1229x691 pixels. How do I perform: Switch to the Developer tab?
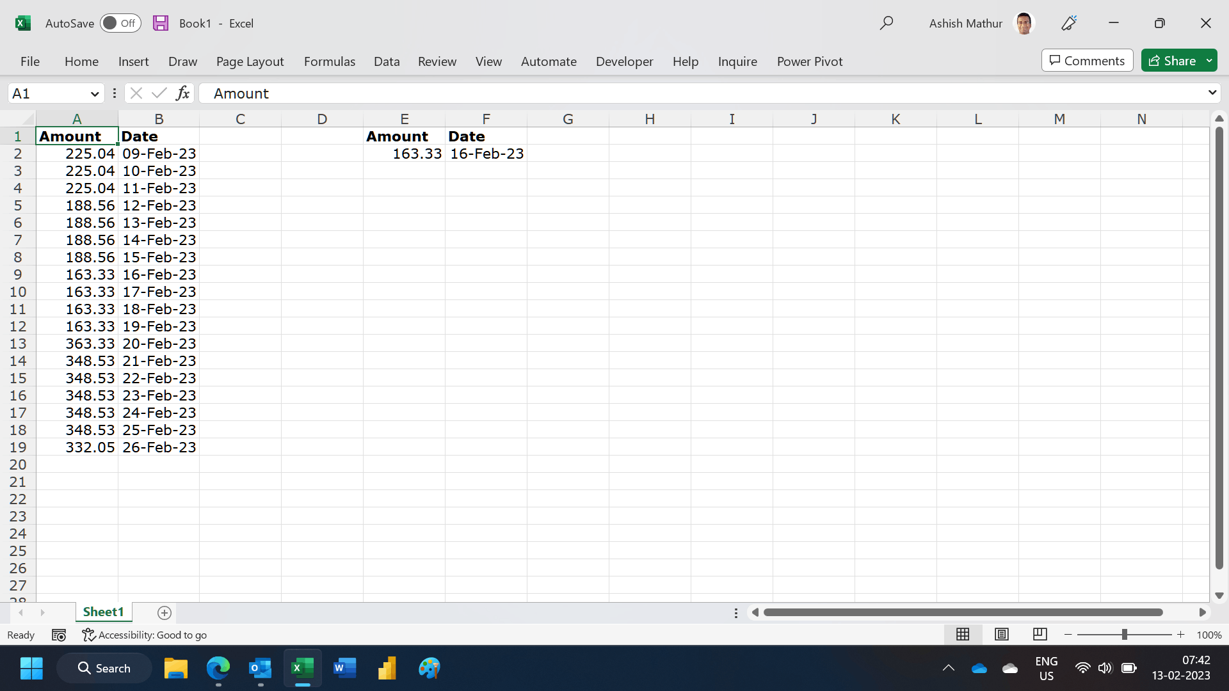click(625, 61)
